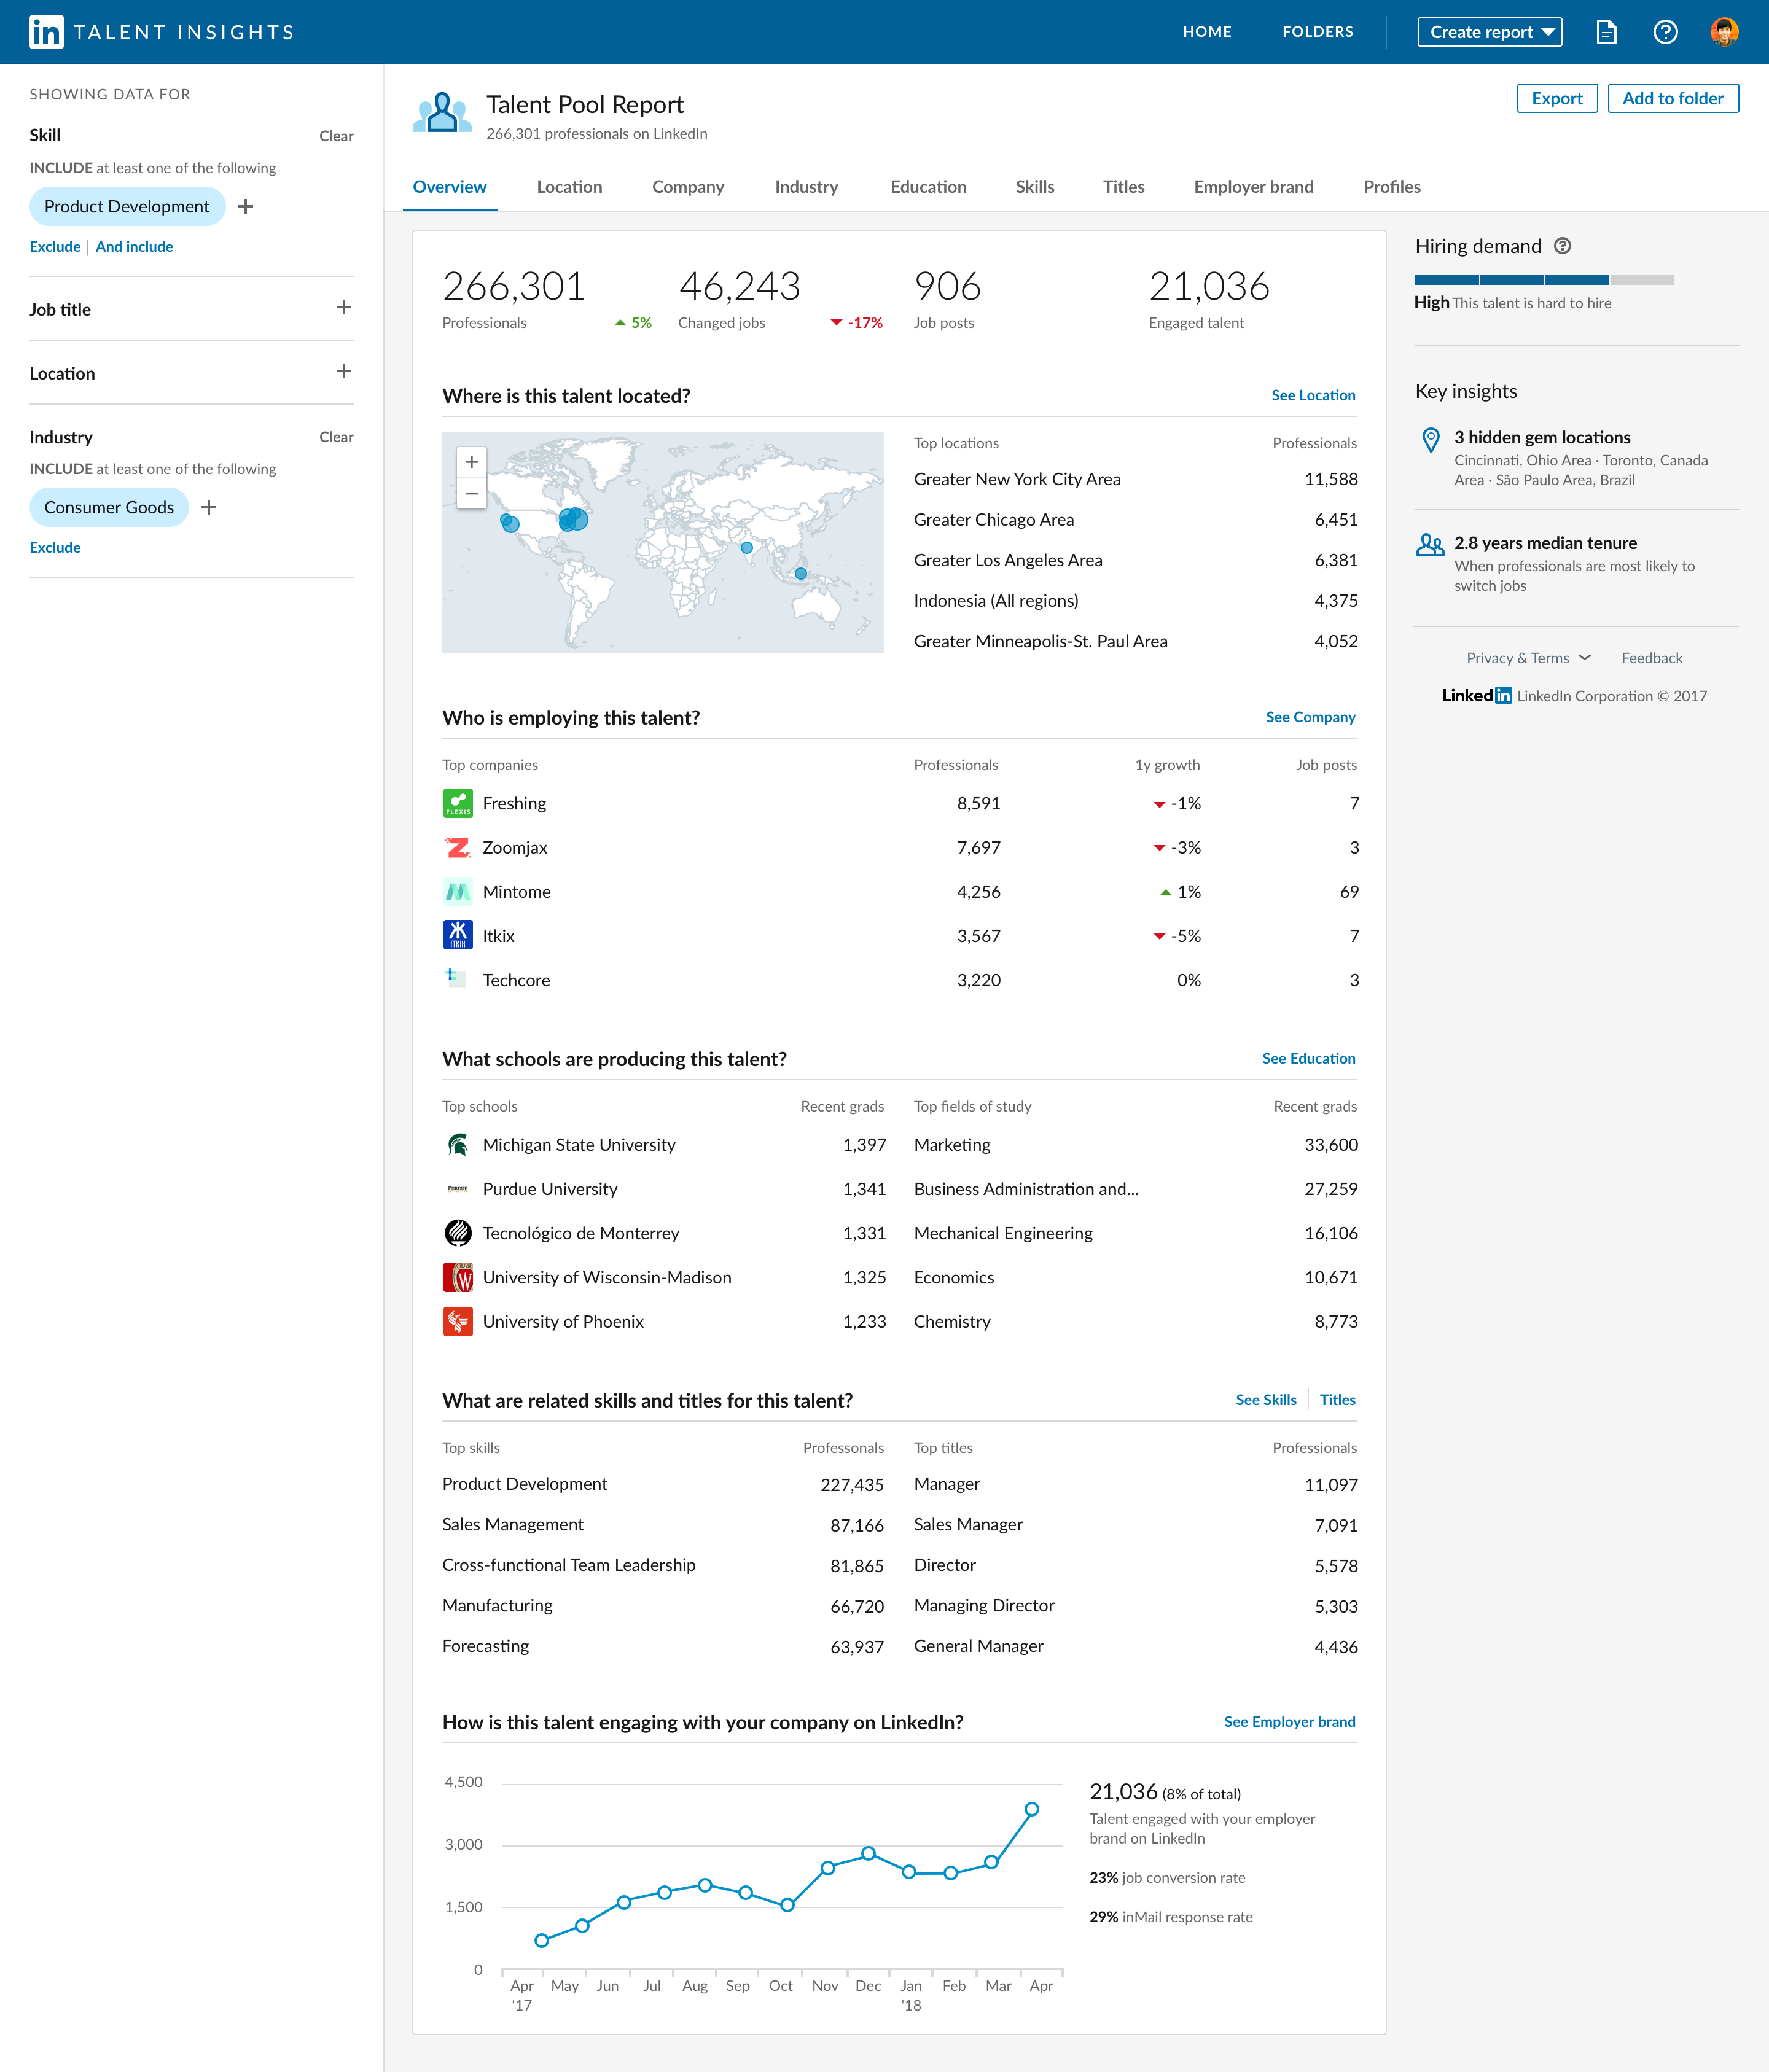The image size is (1769, 2072).
Task: Expand Privacy & Terms menu
Action: point(1528,658)
